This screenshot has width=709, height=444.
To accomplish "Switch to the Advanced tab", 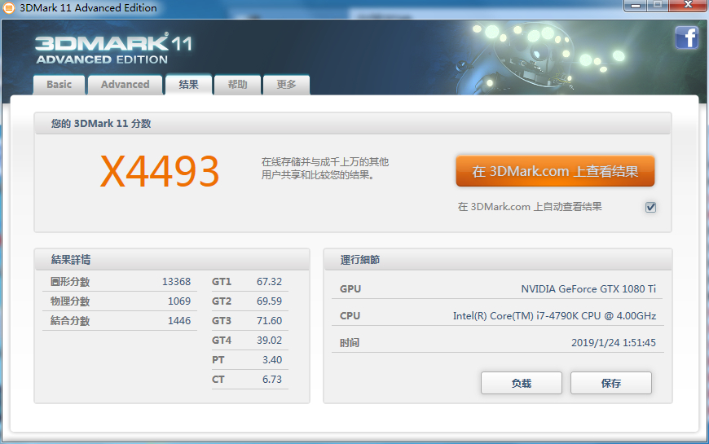I will pyautogui.click(x=126, y=85).
